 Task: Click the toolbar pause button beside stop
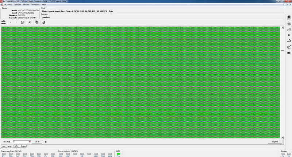coord(16,23)
